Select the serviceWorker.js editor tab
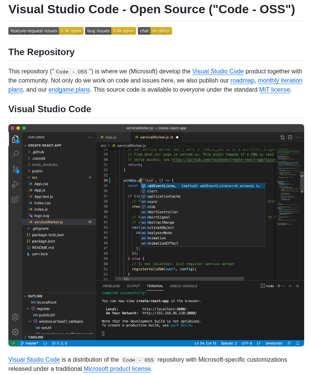 (x=157, y=137)
